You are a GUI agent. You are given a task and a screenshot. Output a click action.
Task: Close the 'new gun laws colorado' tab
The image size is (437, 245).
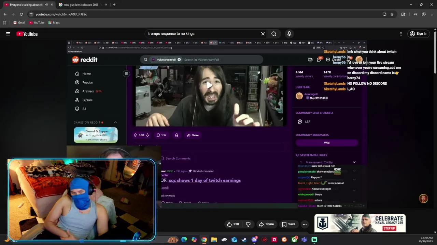point(106,5)
